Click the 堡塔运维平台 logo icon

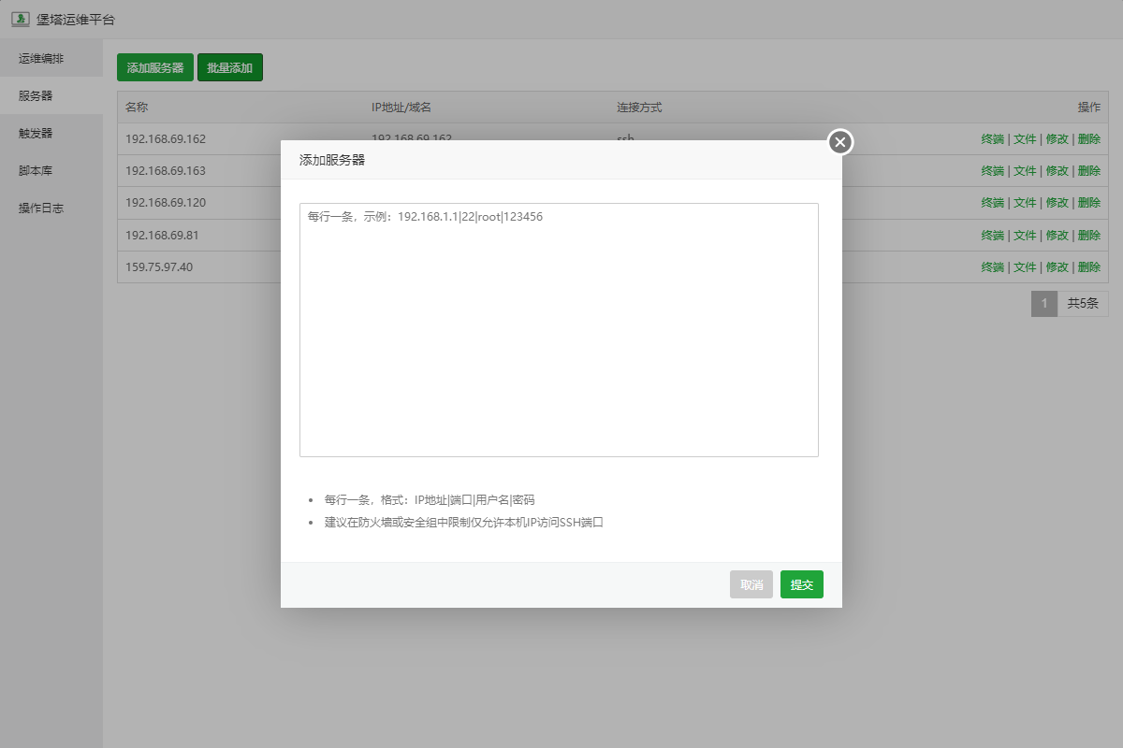tap(20, 19)
